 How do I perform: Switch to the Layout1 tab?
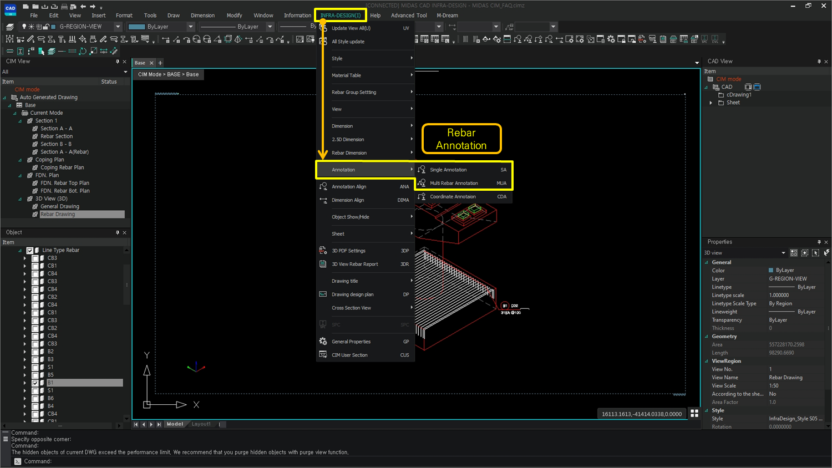click(x=201, y=424)
